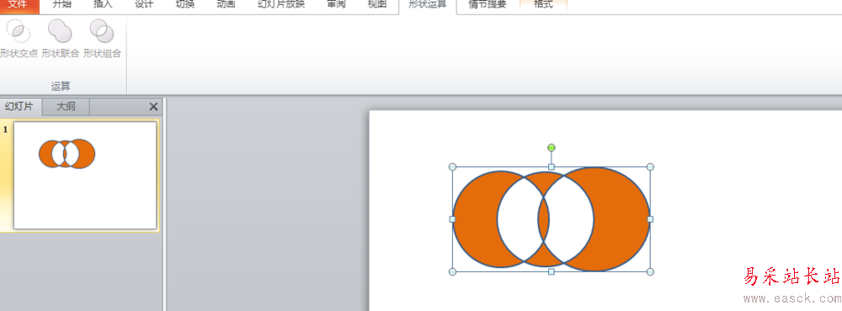
Task: Click the top-right corner sizing handle
Action: click(650, 167)
